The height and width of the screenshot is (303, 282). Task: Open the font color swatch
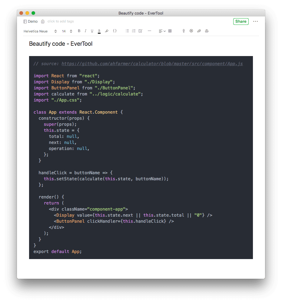pyautogui.click(x=99, y=31)
